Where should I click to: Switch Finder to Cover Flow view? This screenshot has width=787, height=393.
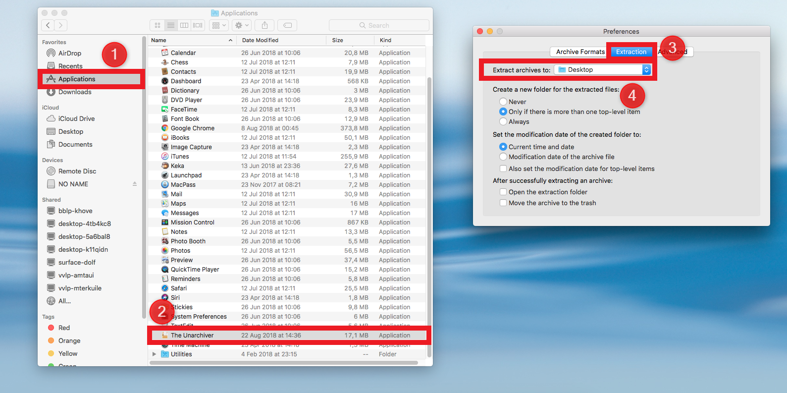198,25
